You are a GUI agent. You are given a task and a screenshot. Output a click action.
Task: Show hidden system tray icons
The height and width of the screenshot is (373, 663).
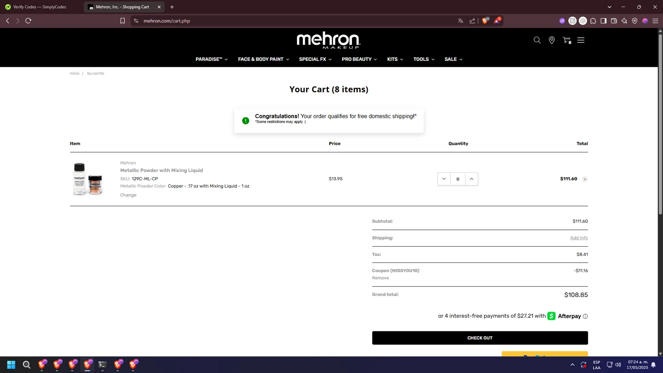572,365
